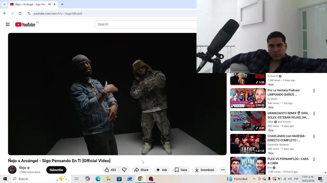Mute the tab via its speaker icon
Image resolution: width=327 pixels, height=183 pixels.
coord(49,4)
